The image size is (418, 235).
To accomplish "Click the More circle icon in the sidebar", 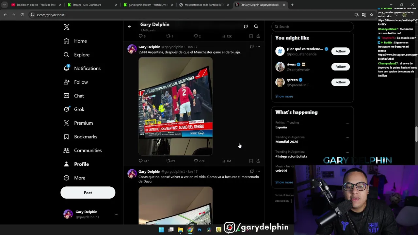I will coord(67,178).
